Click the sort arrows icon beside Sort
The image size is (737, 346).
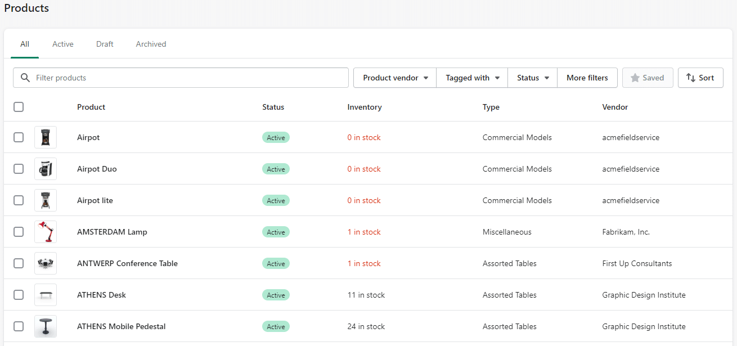point(691,78)
